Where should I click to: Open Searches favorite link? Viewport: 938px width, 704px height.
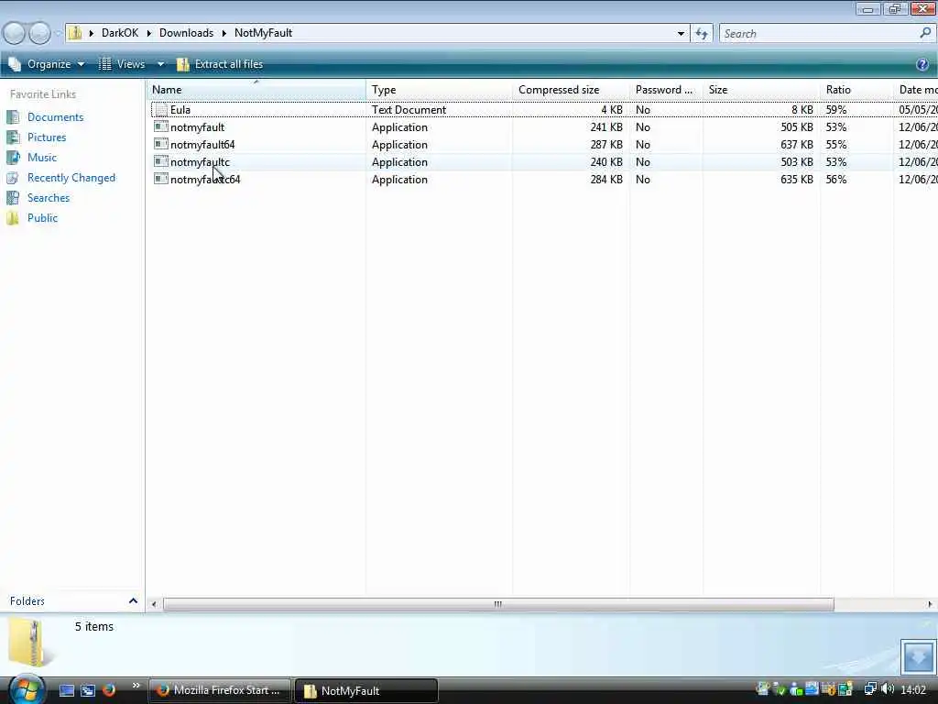tap(49, 198)
